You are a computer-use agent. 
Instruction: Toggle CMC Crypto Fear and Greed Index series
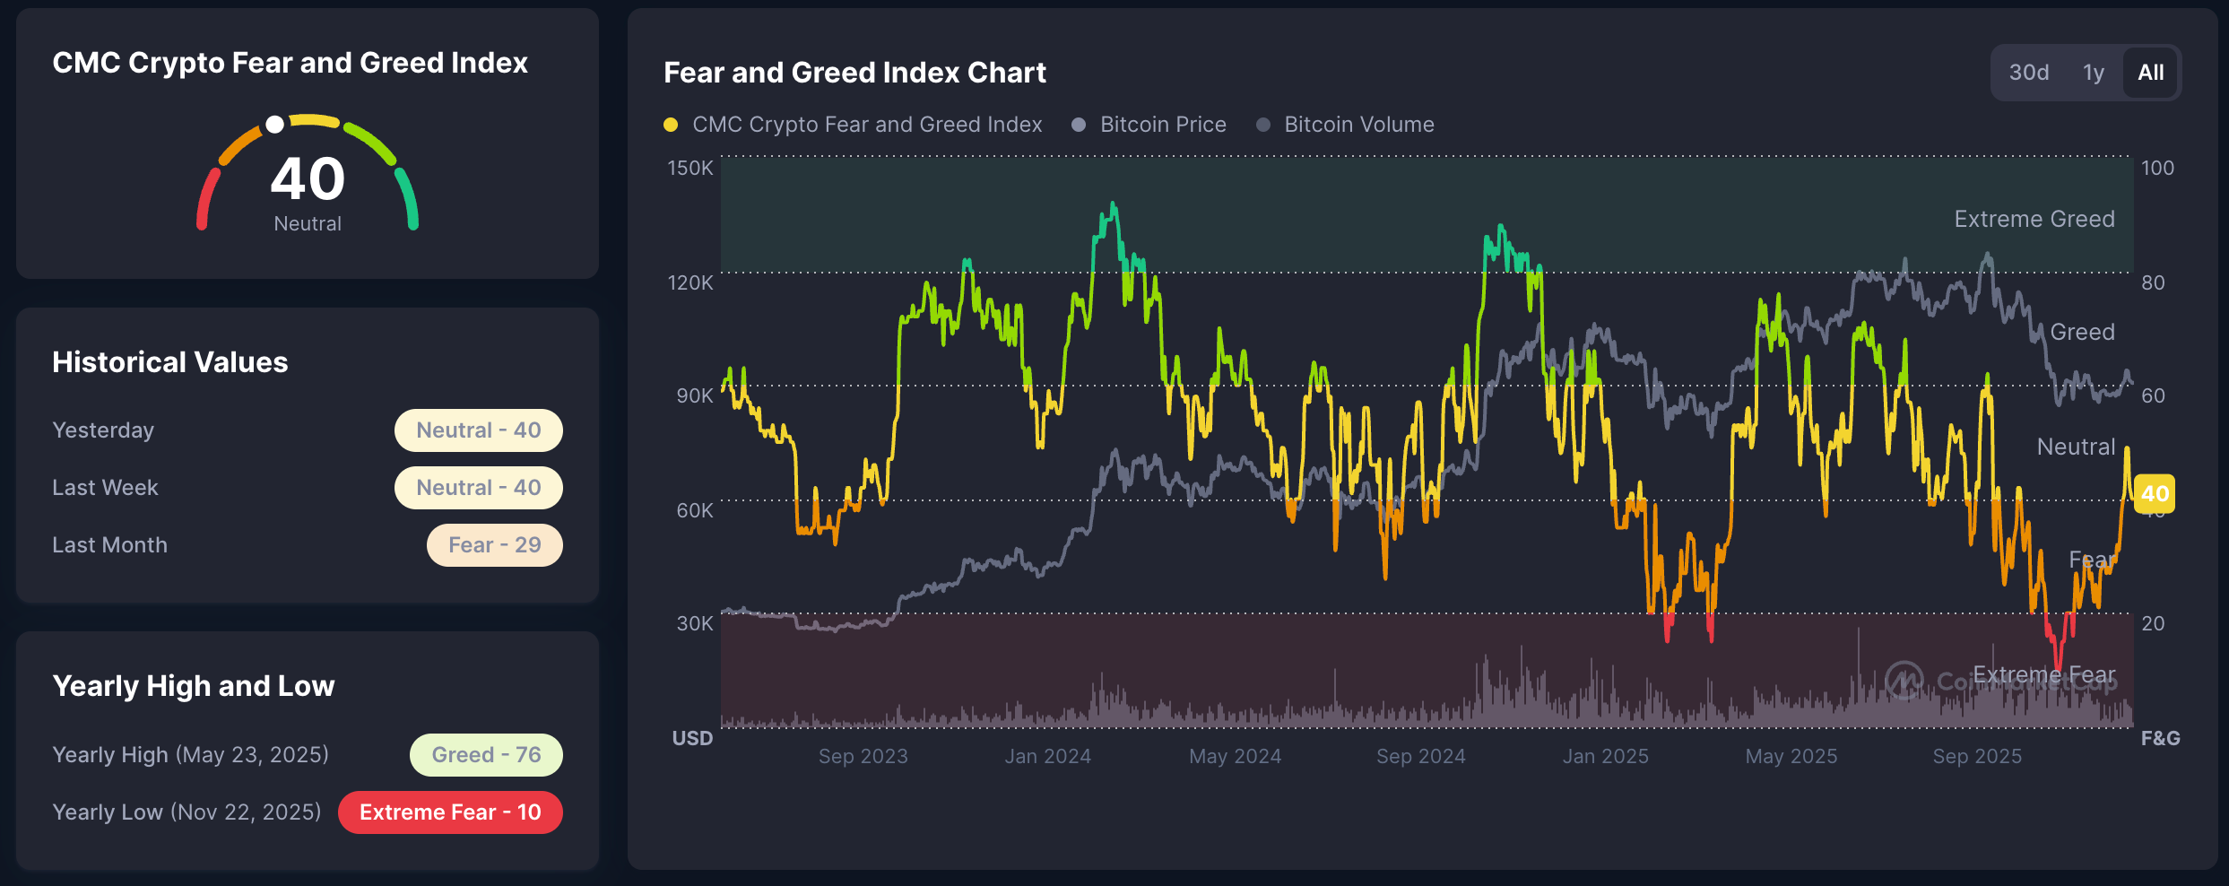[x=866, y=125]
